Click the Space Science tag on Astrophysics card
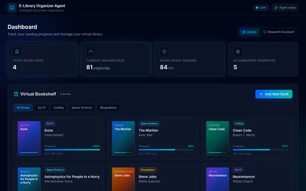 [55, 170]
